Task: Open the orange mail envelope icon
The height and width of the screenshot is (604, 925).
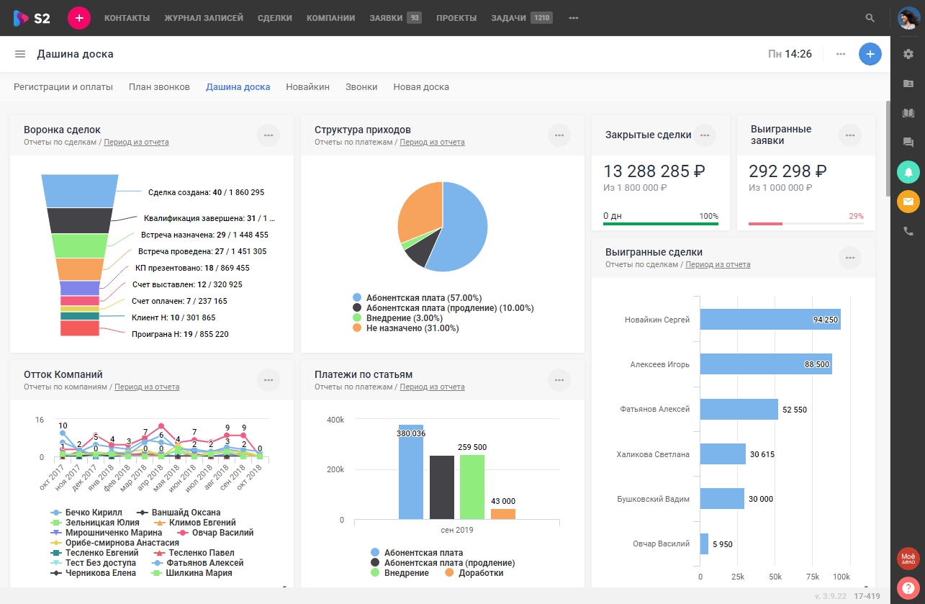Action: [908, 202]
